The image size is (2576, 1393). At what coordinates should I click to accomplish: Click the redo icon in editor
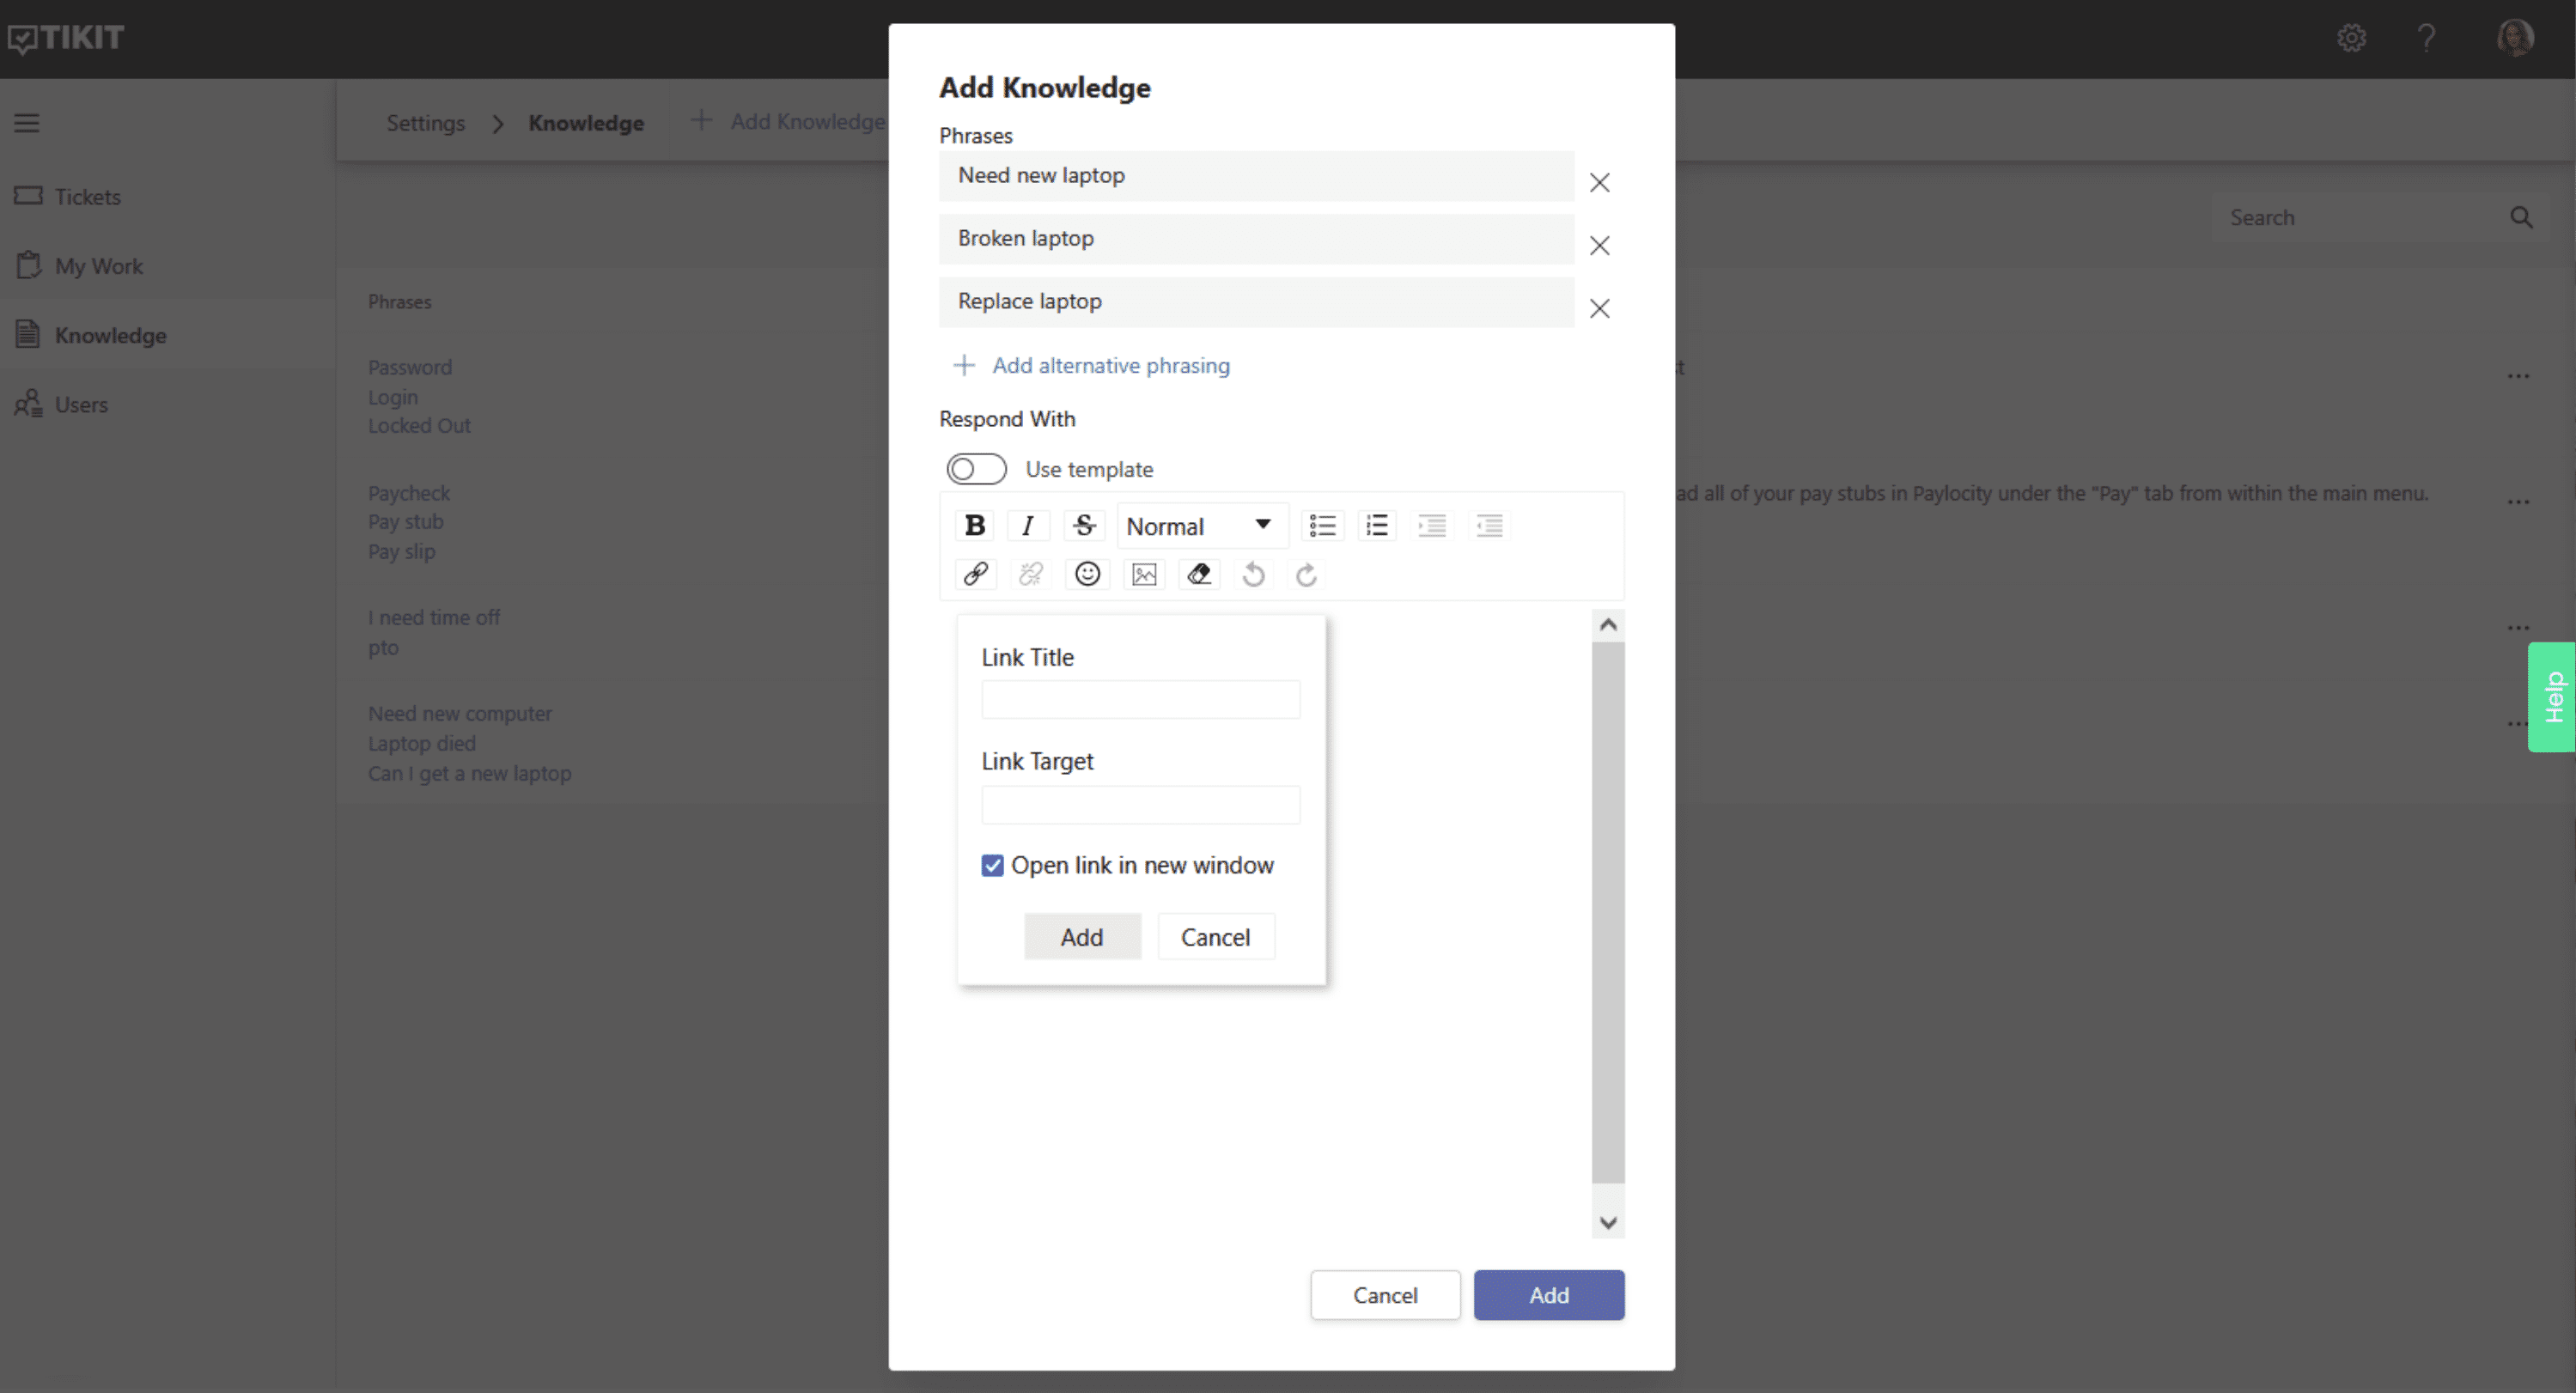pos(1306,574)
